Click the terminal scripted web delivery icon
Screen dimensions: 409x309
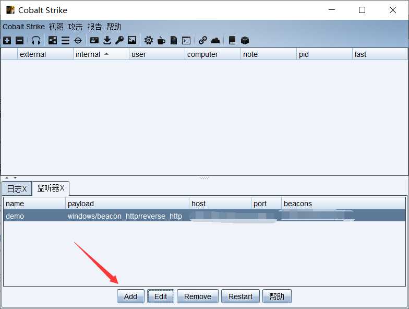(x=186, y=41)
